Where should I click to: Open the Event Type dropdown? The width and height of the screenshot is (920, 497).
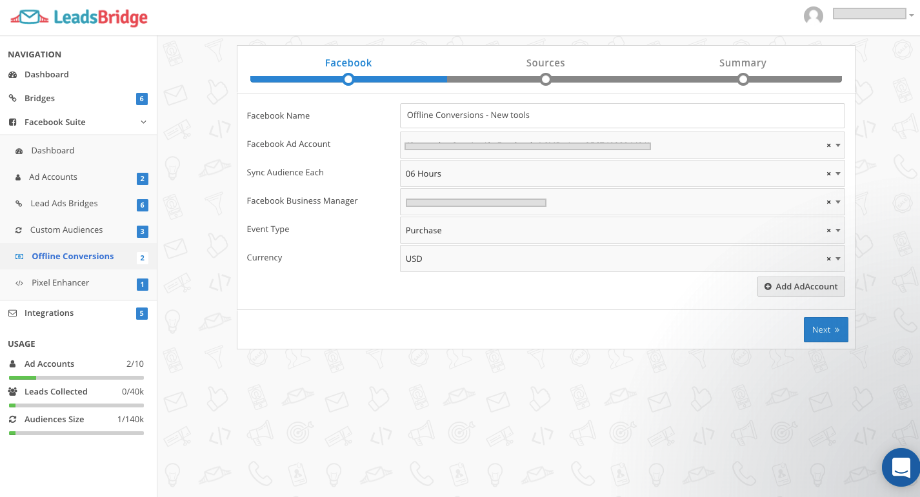[x=838, y=231]
